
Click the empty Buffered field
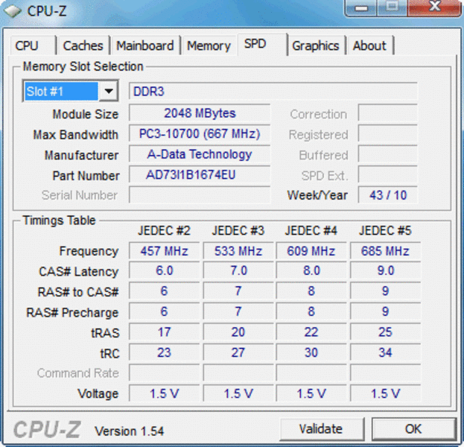pyautogui.click(x=387, y=154)
